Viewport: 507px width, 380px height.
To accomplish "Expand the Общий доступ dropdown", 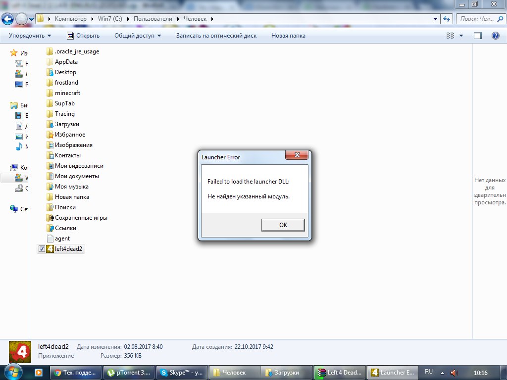I will (x=137, y=36).
